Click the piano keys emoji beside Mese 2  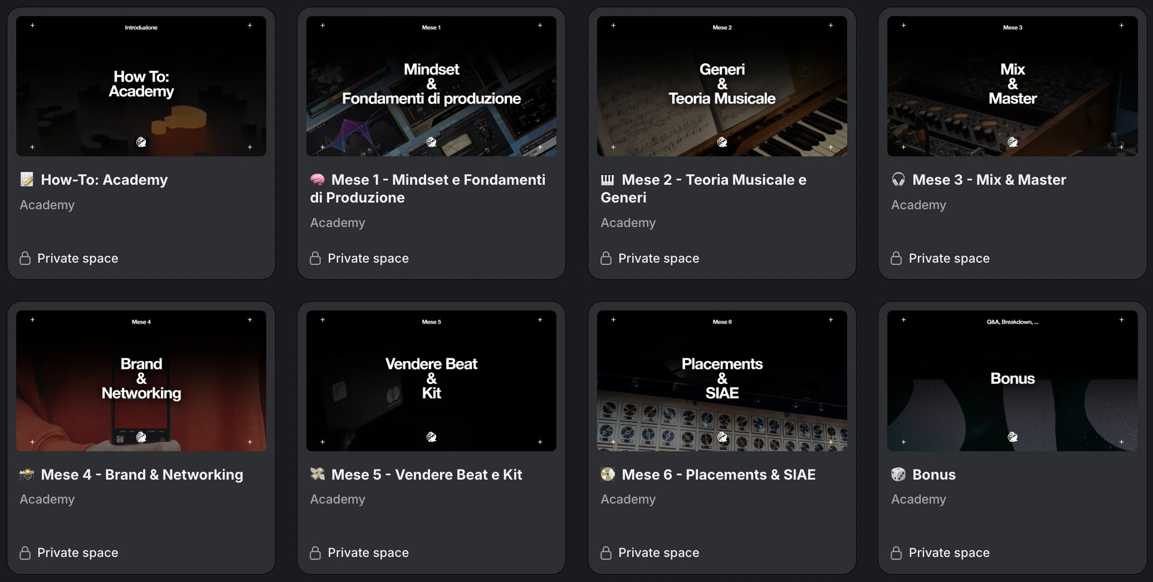click(608, 180)
